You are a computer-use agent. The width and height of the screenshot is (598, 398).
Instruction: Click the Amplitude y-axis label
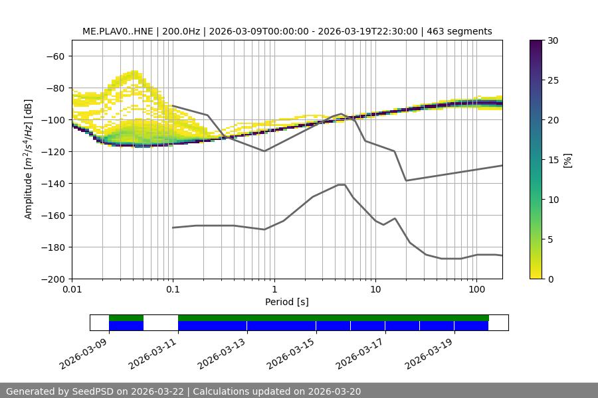(x=29, y=160)
